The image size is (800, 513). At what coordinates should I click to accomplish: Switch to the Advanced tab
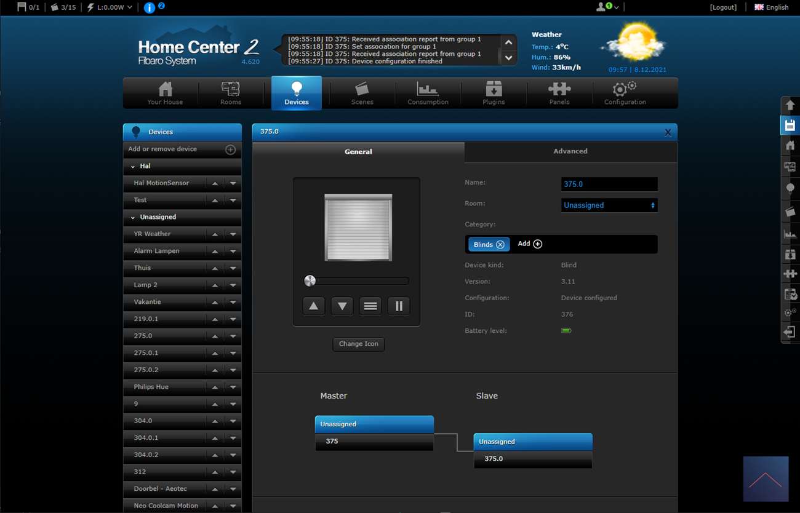570,151
